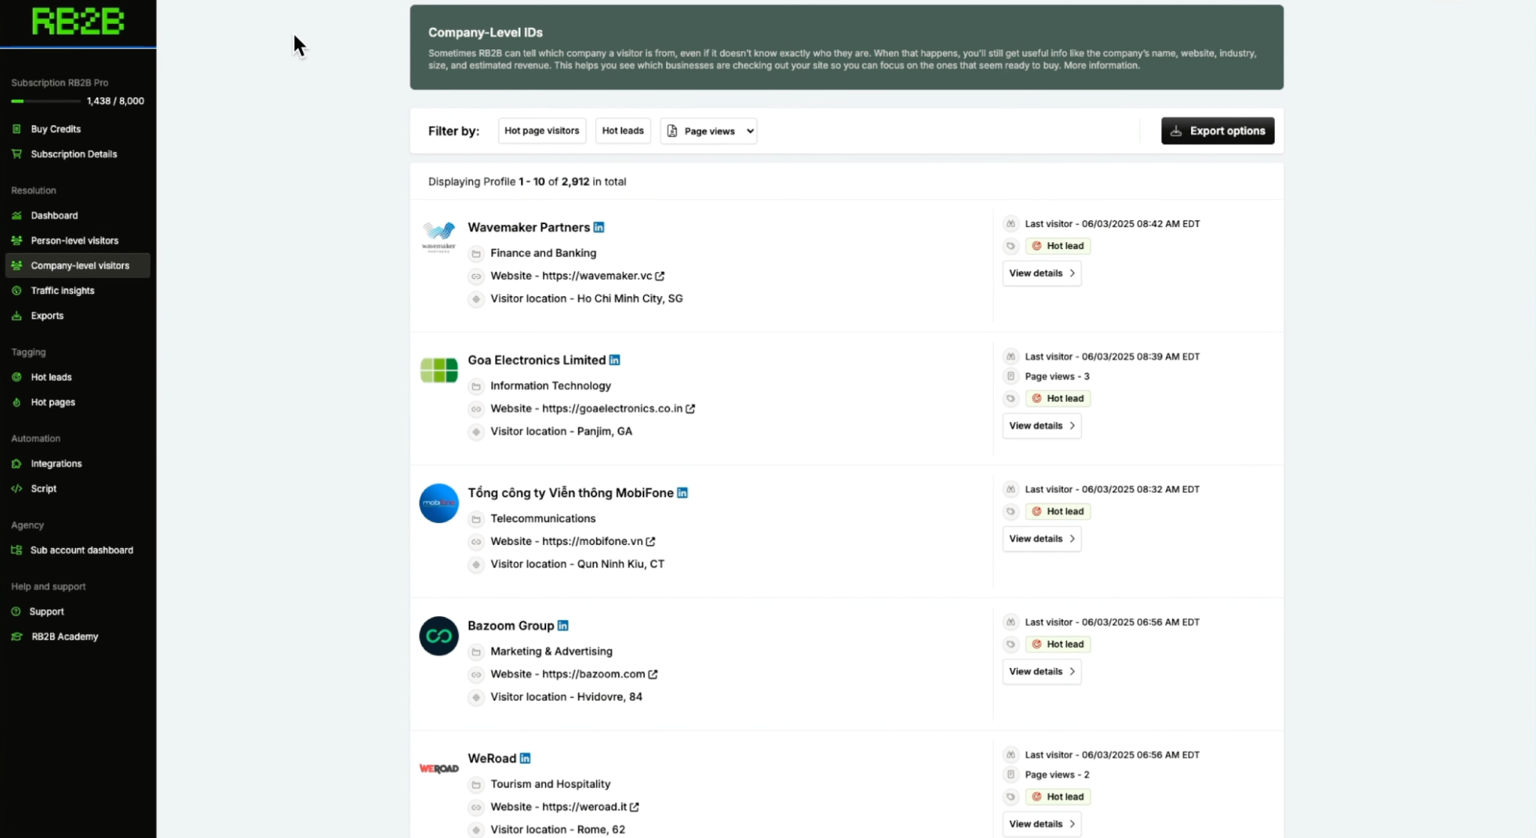The height and width of the screenshot is (838, 1536).
Task: Click MobiFone round blue logo
Action: pos(439,503)
